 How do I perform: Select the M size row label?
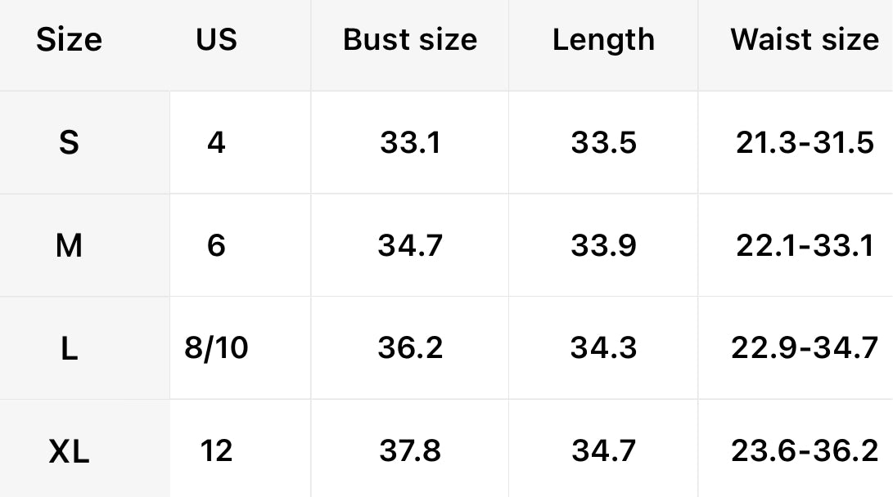[x=69, y=245]
